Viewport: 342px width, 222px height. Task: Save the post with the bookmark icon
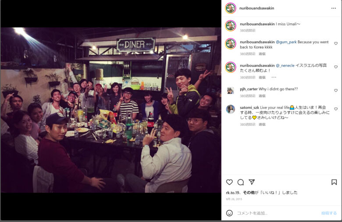pyautogui.click(x=334, y=182)
